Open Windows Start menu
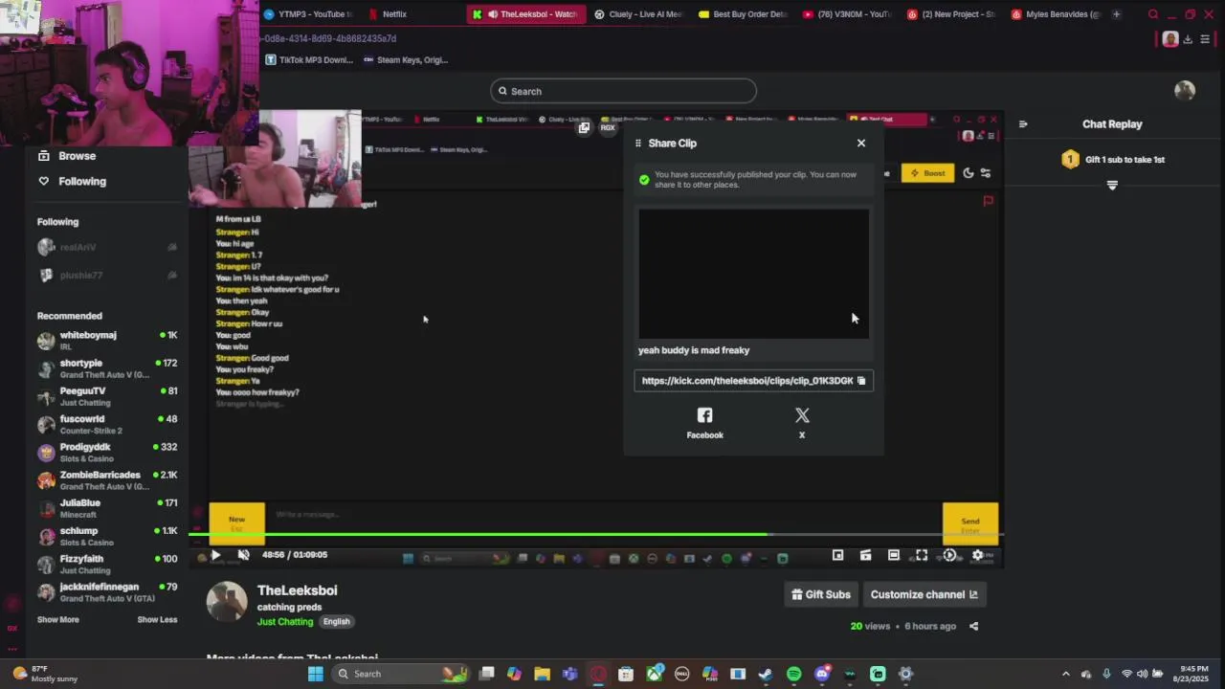Viewport: 1225px width, 689px height. (x=316, y=674)
